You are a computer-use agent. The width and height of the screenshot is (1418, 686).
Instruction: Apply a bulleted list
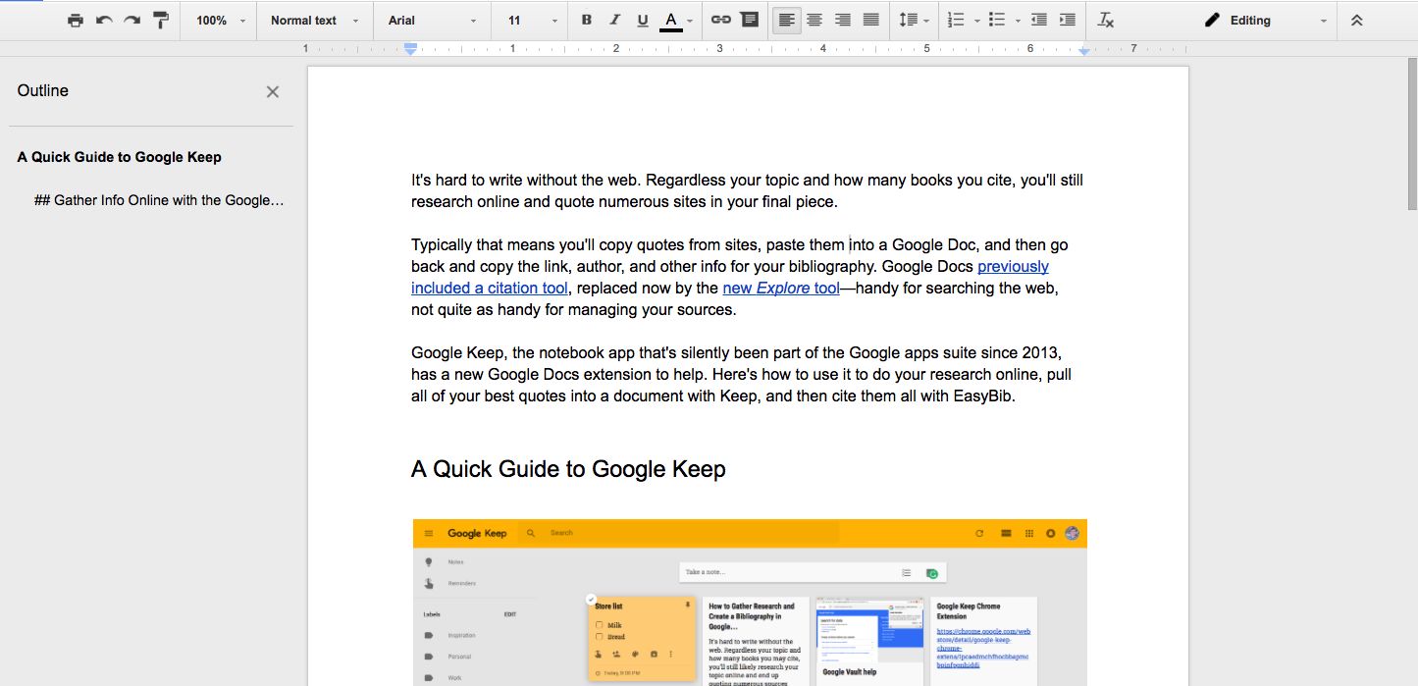[x=997, y=20]
